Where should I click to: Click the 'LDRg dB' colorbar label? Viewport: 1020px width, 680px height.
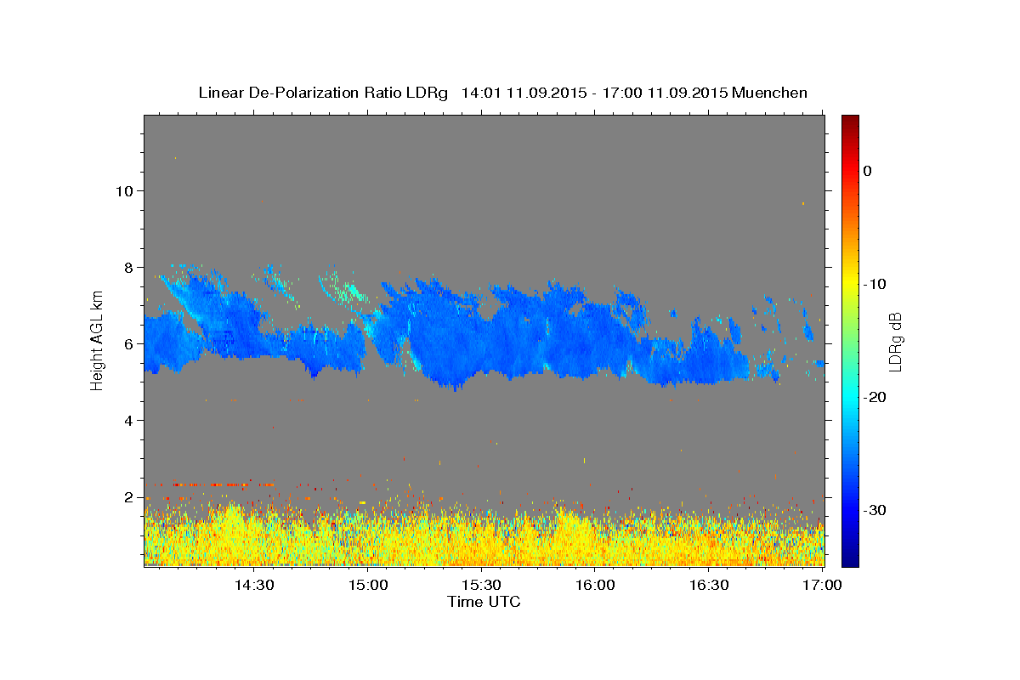click(895, 342)
